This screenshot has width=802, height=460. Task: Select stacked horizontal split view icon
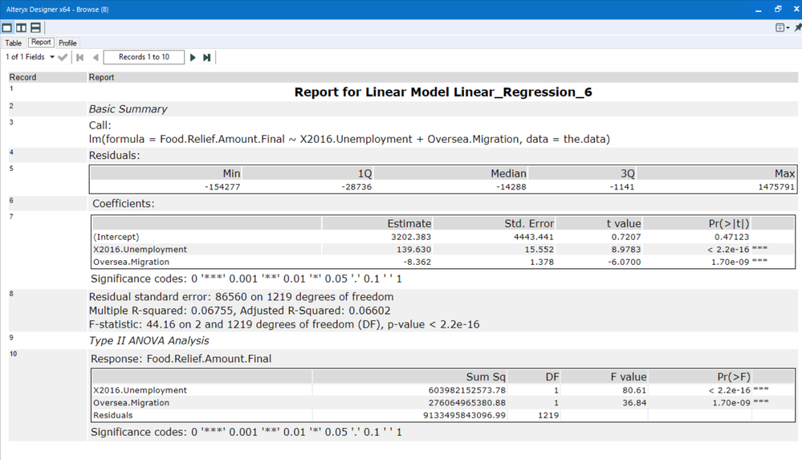pos(35,27)
